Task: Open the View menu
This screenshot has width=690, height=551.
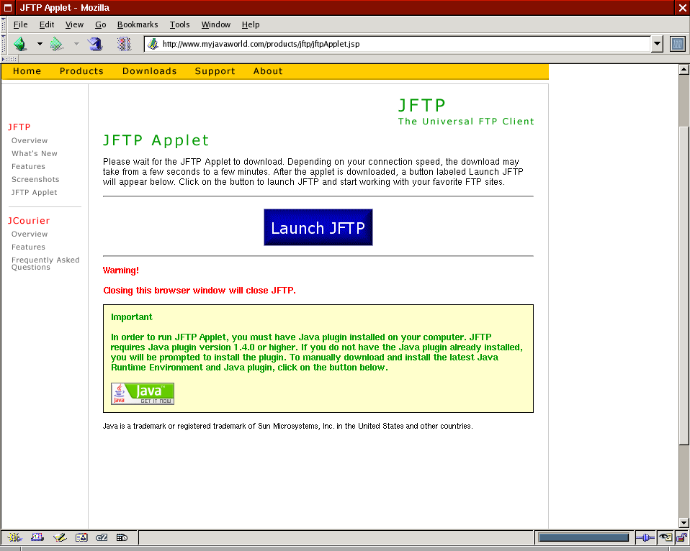Action: click(74, 24)
